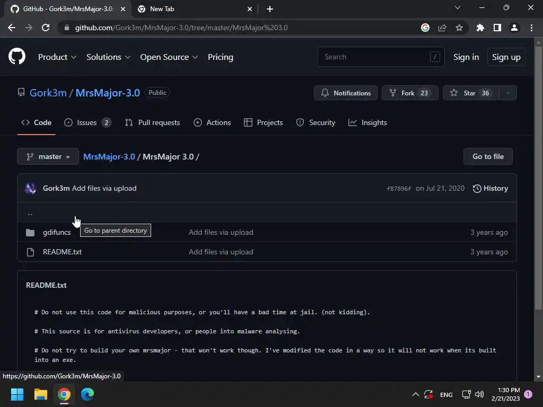Expand the Open Source menu
The width and height of the screenshot is (543, 407).
pos(169,57)
